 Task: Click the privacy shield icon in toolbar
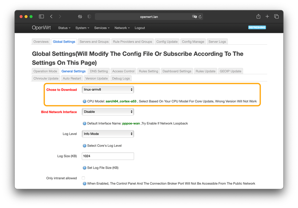(90, 16)
